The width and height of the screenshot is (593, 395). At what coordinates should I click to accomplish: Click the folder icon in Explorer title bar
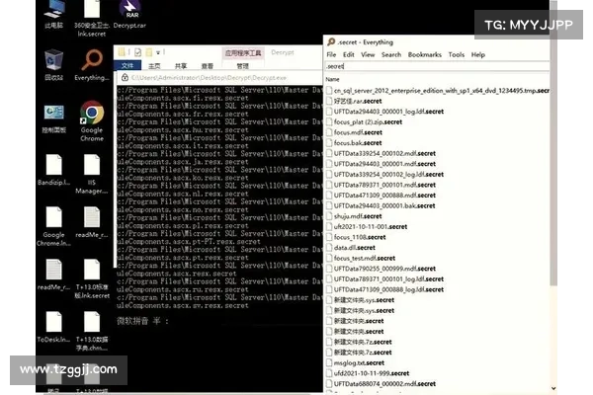[122, 52]
